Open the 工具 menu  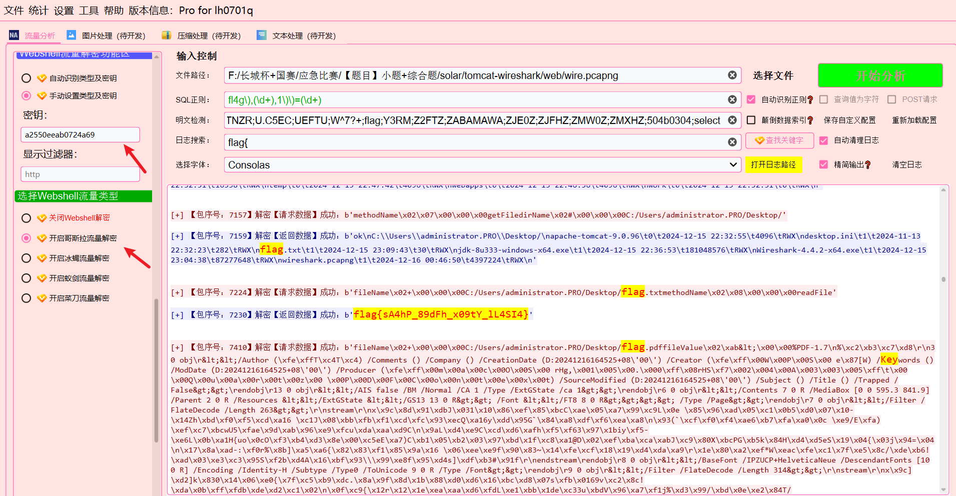[x=89, y=10]
